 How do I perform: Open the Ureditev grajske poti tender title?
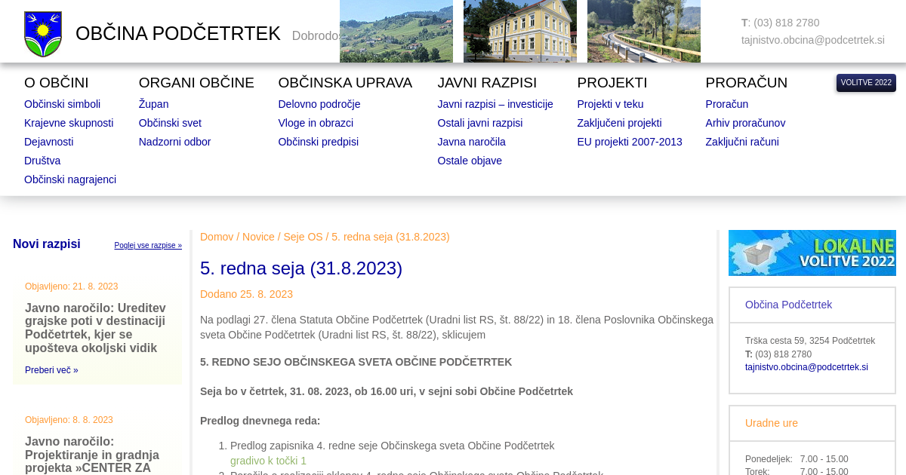[95, 328]
